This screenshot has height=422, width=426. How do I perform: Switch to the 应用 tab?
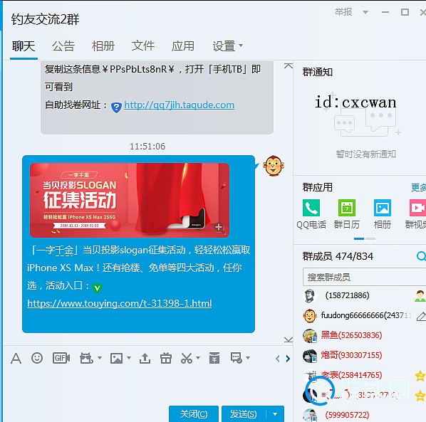coord(183,46)
